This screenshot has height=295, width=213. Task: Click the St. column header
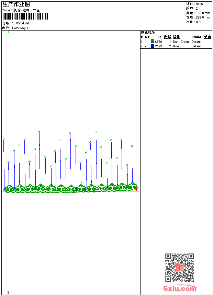click(160, 37)
